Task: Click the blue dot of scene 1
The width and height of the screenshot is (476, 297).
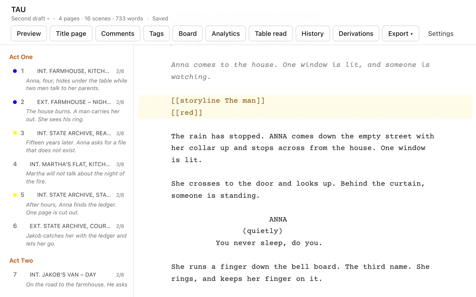Action: pyautogui.click(x=15, y=71)
